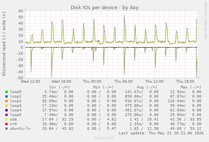Click the 'ubuntu-lv' legend label
The height and width of the screenshot is (142, 209).
pyautogui.click(x=20, y=129)
